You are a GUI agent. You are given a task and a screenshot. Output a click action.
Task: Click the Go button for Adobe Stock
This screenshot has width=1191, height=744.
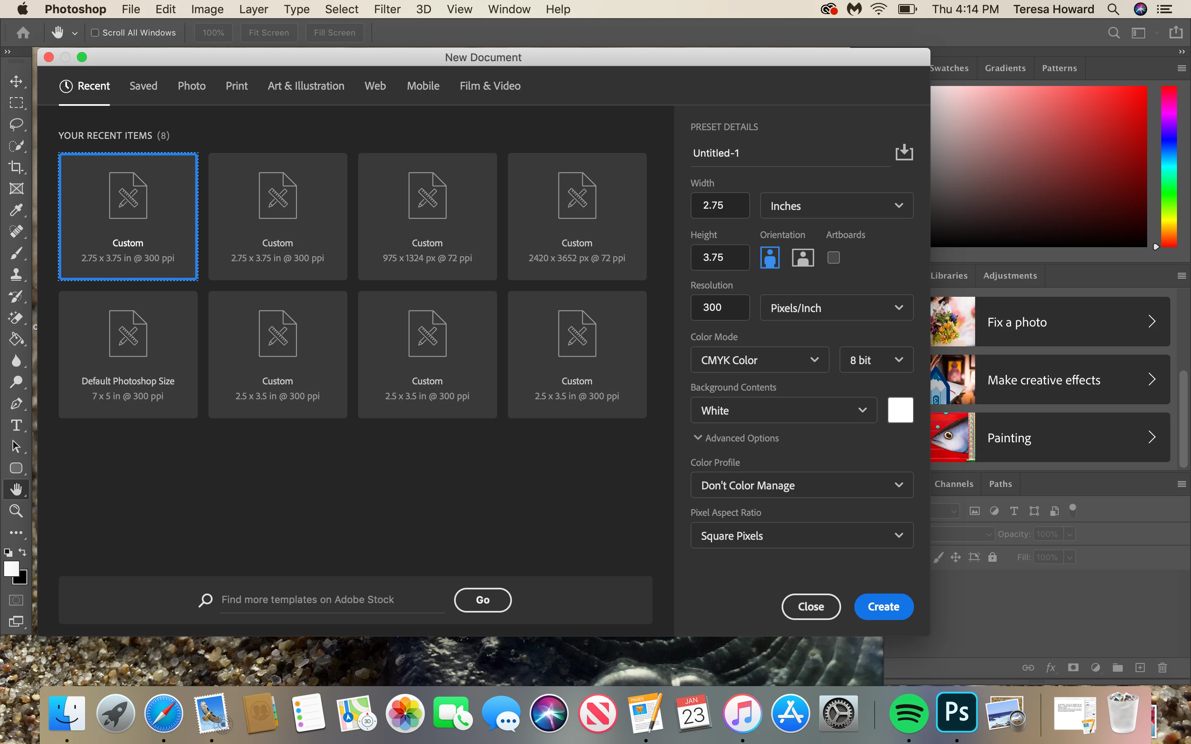coord(482,599)
